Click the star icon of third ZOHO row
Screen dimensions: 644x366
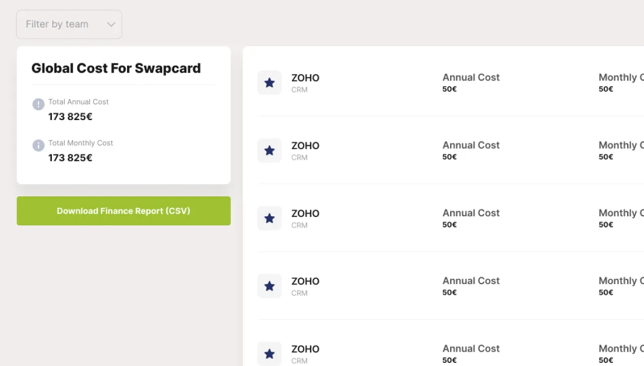tap(270, 218)
